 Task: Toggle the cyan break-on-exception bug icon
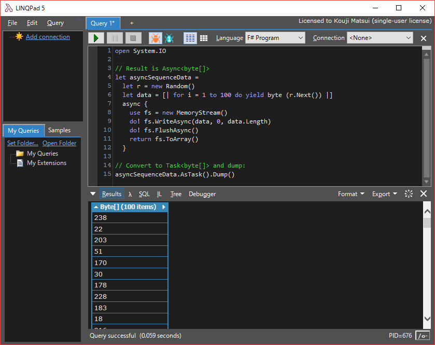[x=169, y=38]
